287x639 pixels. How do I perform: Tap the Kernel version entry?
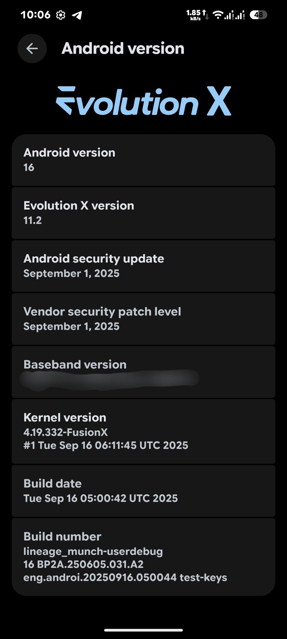(x=143, y=431)
